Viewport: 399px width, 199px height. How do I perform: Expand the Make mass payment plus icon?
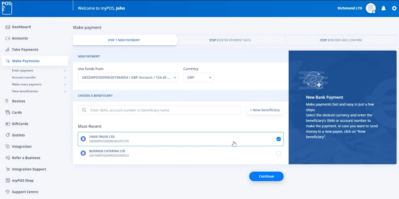65,85
